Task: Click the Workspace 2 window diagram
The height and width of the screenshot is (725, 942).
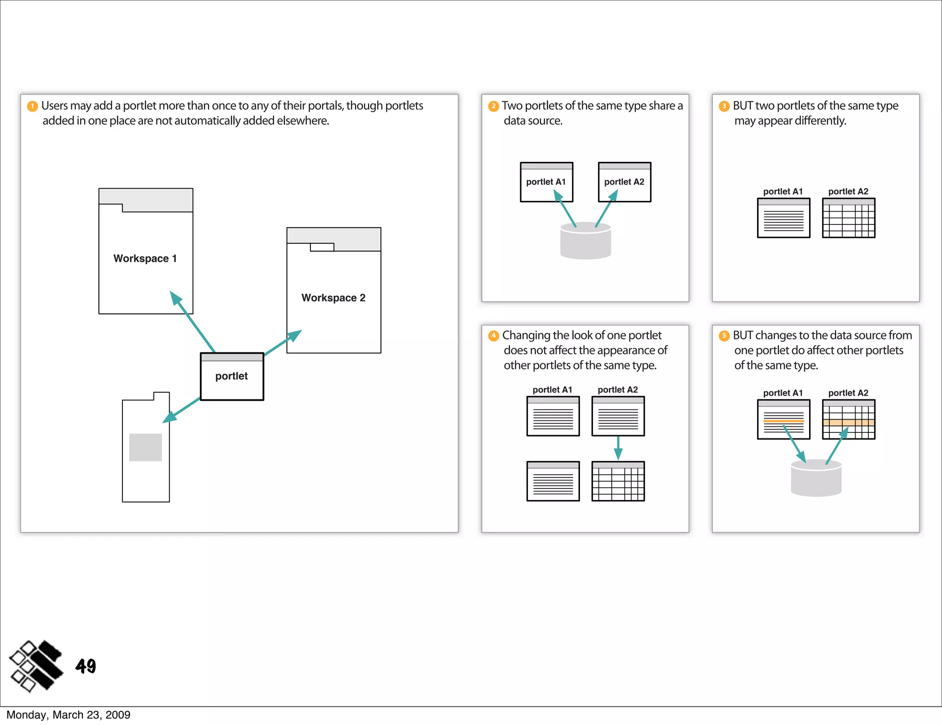Action: (333, 290)
